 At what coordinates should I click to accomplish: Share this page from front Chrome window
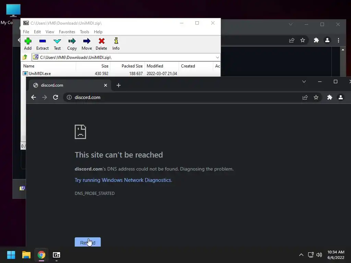[x=305, y=97]
